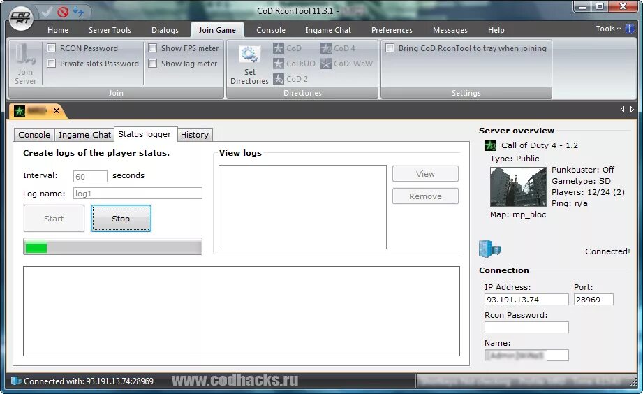
Task: Click the Stop logging button
Action: click(x=121, y=219)
